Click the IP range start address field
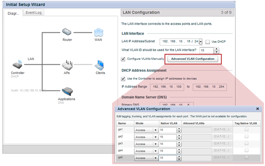The image size is (265, 166). (167, 87)
